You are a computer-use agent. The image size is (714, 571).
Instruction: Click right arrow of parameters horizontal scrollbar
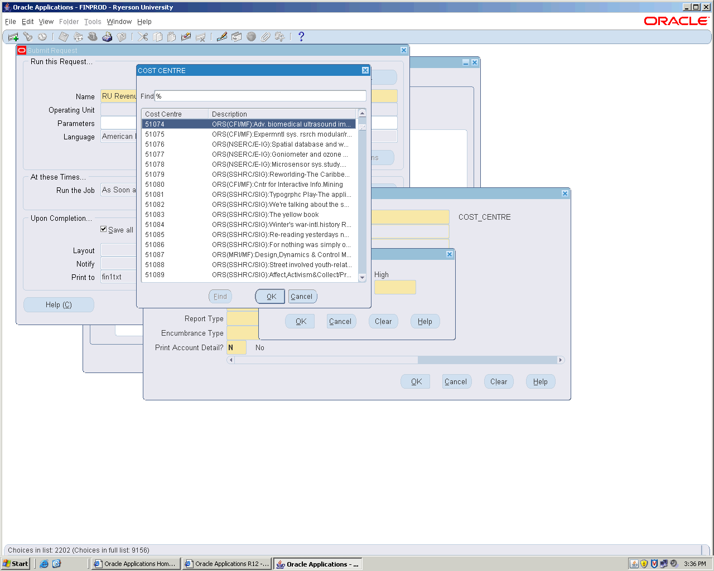coord(561,360)
